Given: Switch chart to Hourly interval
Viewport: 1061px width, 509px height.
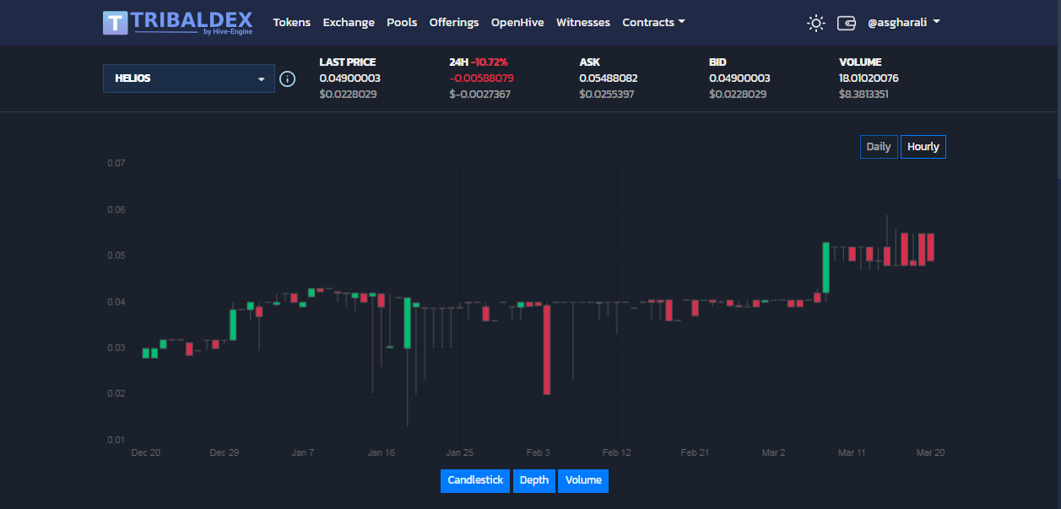Looking at the screenshot, I should click(x=923, y=147).
